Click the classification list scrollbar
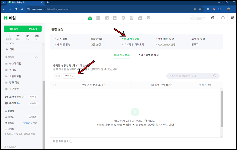 222,109
